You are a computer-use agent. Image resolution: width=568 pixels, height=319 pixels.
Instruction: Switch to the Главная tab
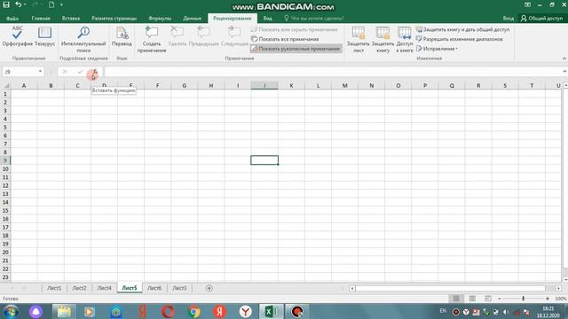[41, 18]
